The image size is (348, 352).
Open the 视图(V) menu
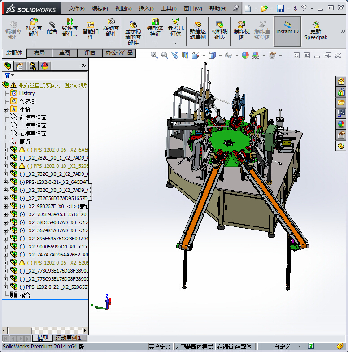coord(123,9)
